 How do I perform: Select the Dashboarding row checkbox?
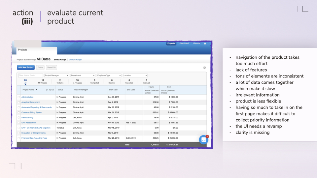tap(19, 118)
